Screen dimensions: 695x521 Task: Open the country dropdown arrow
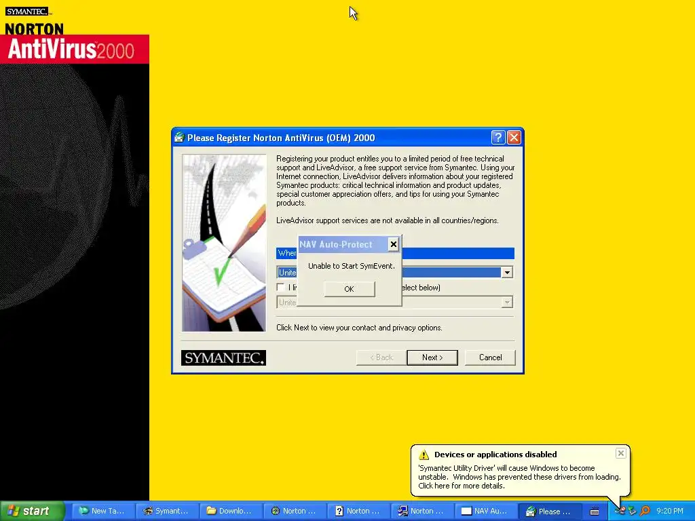pyautogui.click(x=507, y=273)
